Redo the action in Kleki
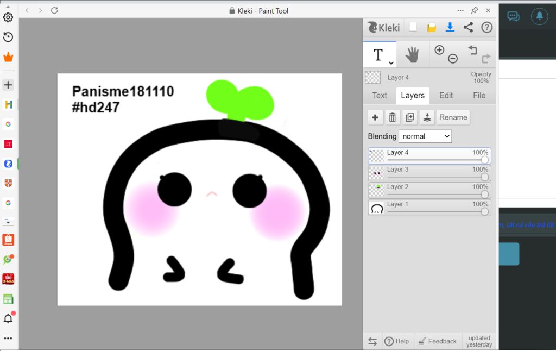The width and height of the screenshot is (556, 351). tap(486, 58)
